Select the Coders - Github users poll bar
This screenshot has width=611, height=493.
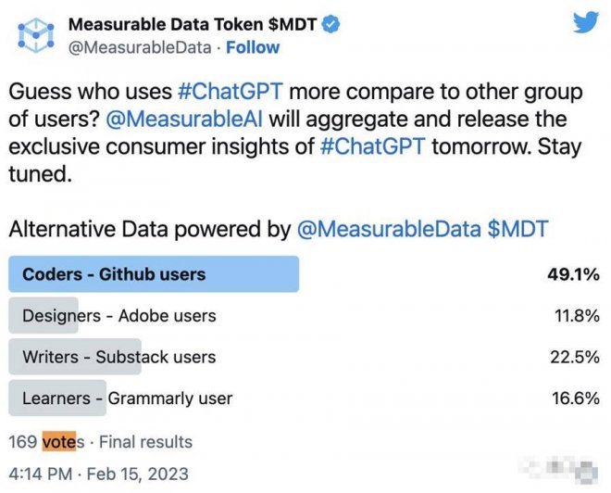(154, 274)
